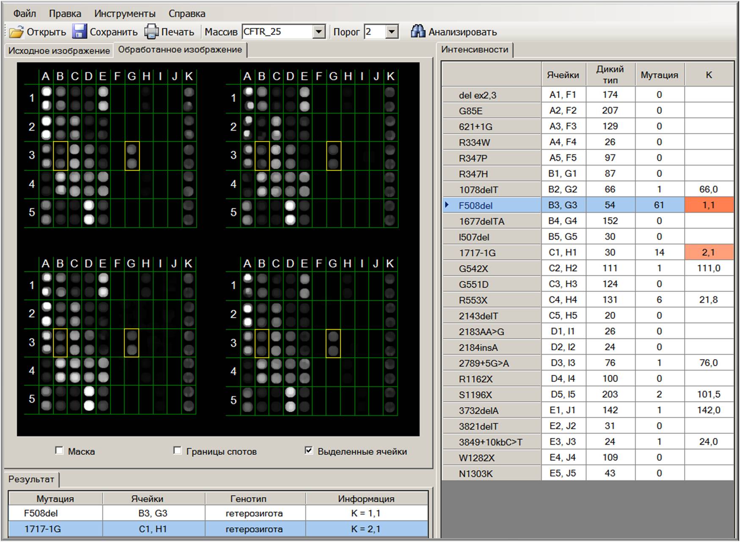Toggle the Границы спотов checkbox
This screenshot has width=740, height=542.
(177, 451)
